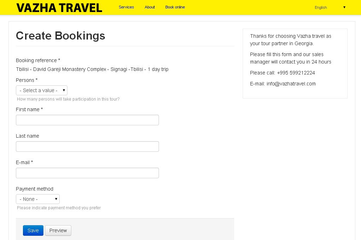Preview the booking before saving
The width and height of the screenshot is (361, 240).
58,230
